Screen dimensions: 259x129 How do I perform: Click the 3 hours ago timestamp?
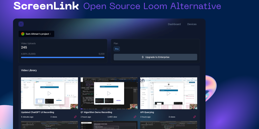pos(145,117)
